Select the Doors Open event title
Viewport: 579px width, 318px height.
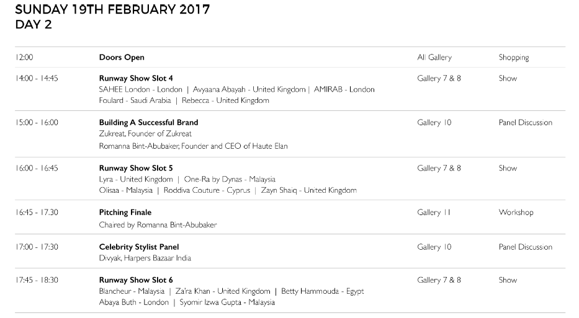pyautogui.click(x=122, y=58)
